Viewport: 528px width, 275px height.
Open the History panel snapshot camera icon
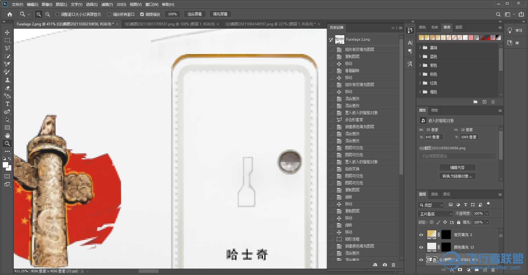(384, 265)
